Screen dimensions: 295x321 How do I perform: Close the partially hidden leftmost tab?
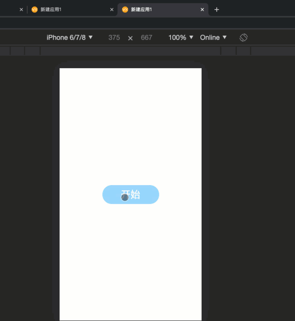click(x=21, y=9)
